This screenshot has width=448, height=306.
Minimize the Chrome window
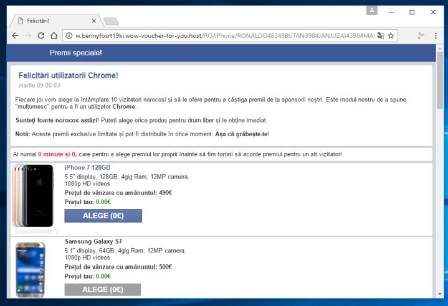coord(391,12)
